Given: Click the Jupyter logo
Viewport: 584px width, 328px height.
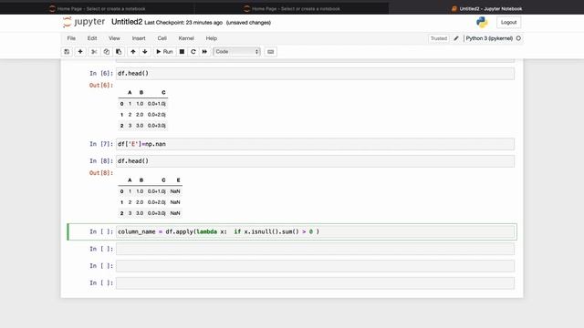Looking at the screenshot, I should coord(84,22).
